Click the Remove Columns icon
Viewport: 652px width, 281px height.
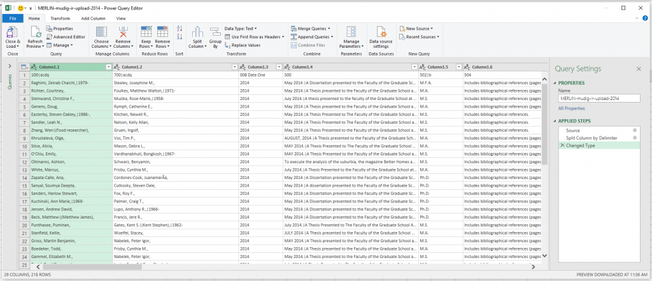123,33
